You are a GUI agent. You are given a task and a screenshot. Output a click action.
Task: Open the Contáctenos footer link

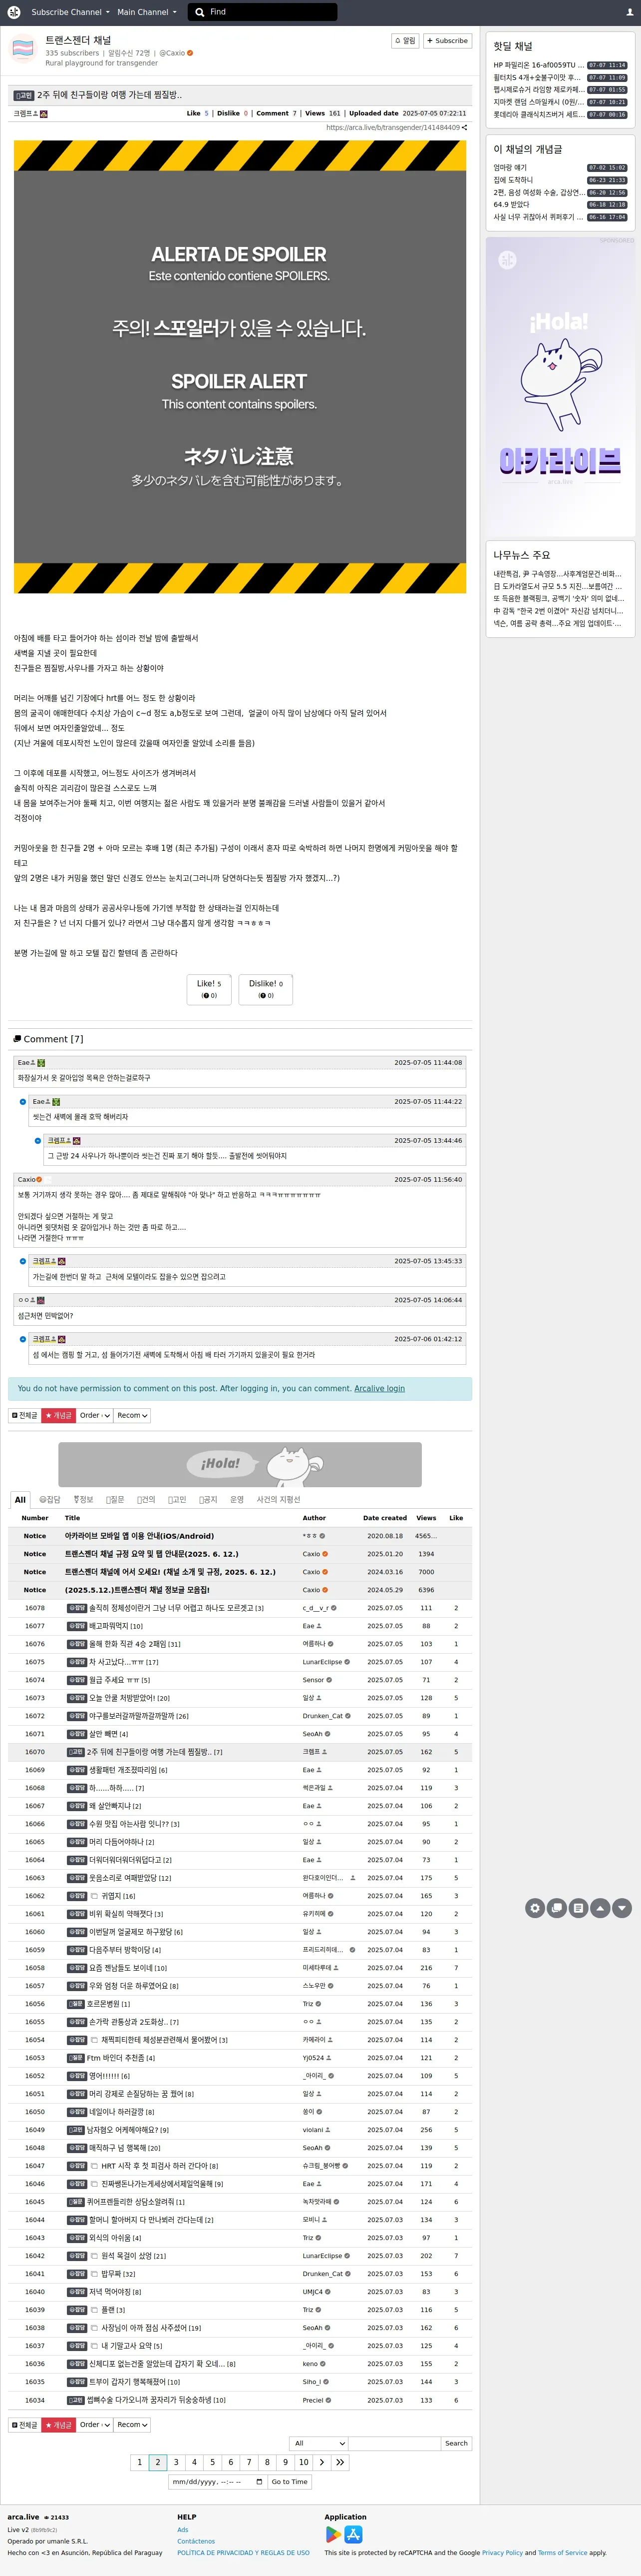pos(196,2541)
